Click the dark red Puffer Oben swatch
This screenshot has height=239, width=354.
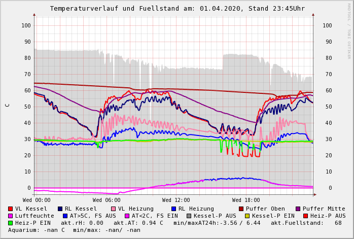coord(241,209)
